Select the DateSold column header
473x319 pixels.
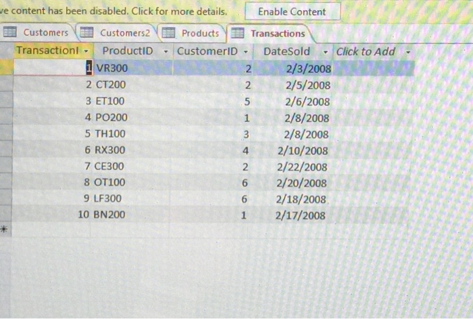(293, 52)
